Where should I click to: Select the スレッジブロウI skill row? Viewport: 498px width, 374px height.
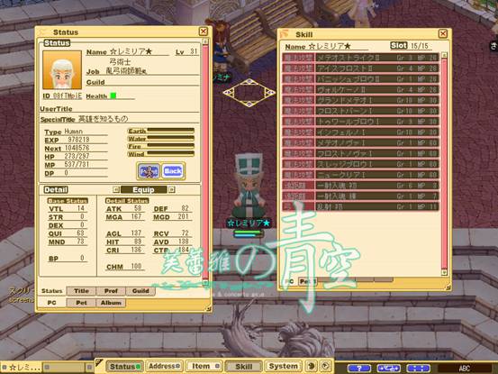[360, 164]
